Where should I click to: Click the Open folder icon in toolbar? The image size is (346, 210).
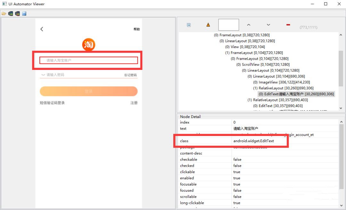point(4,14)
